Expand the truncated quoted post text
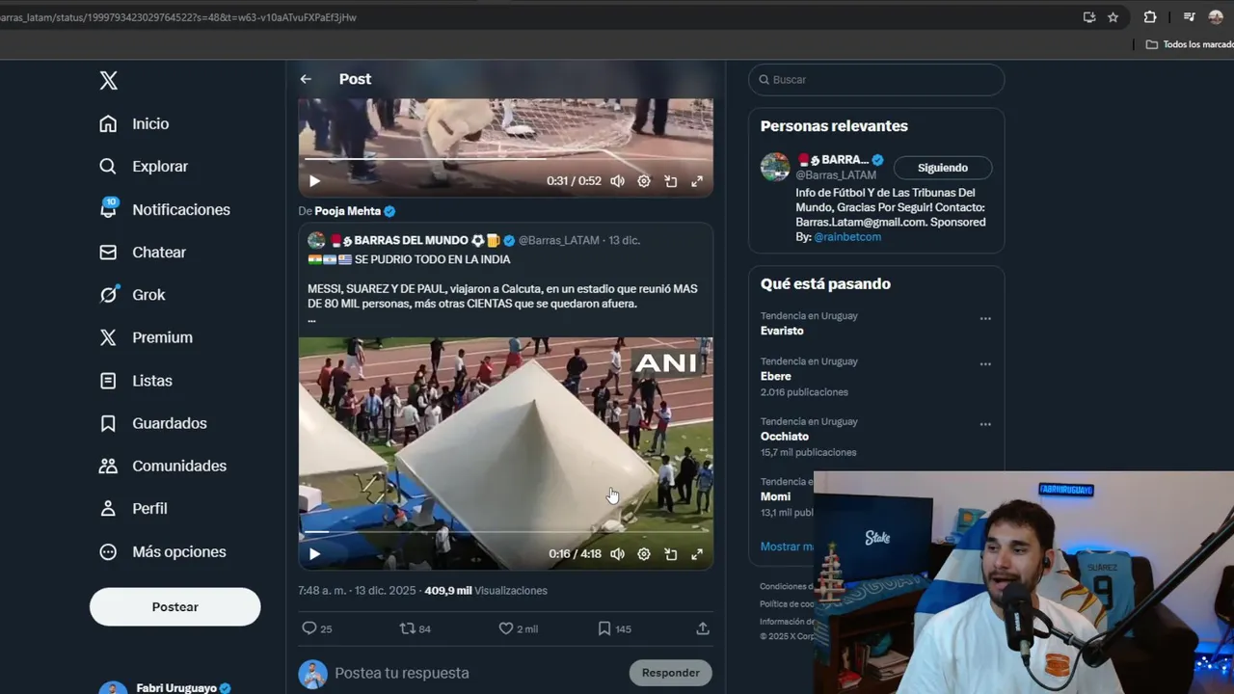This screenshot has width=1234, height=694. click(x=311, y=319)
